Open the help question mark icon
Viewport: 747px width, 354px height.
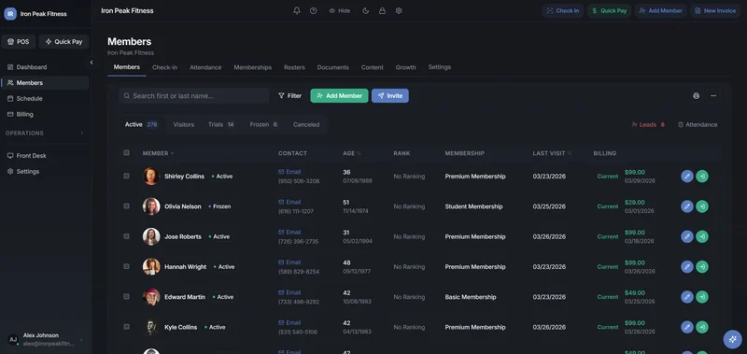[x=313, y=10]
